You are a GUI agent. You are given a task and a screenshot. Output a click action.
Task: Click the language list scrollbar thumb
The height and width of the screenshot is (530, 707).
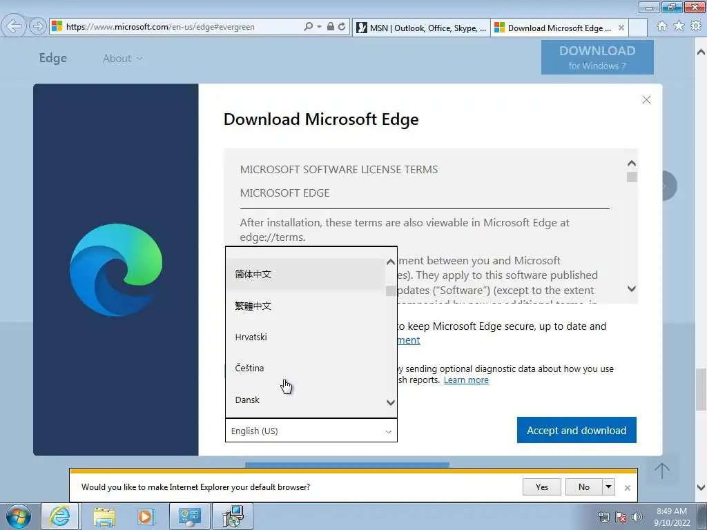pyautogui.click(x=391, y=291)
